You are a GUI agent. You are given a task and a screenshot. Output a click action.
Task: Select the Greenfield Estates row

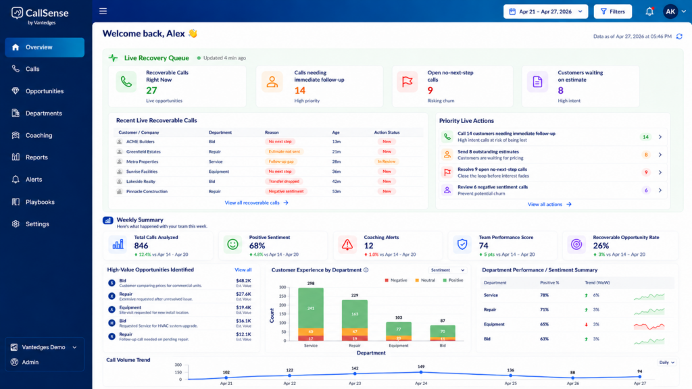coord(268,152)
